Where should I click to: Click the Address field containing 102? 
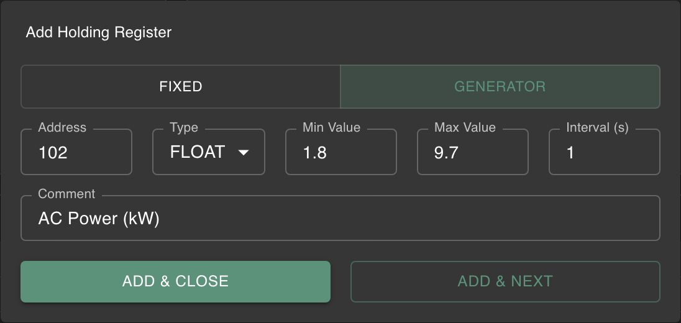tap(76, 153)
